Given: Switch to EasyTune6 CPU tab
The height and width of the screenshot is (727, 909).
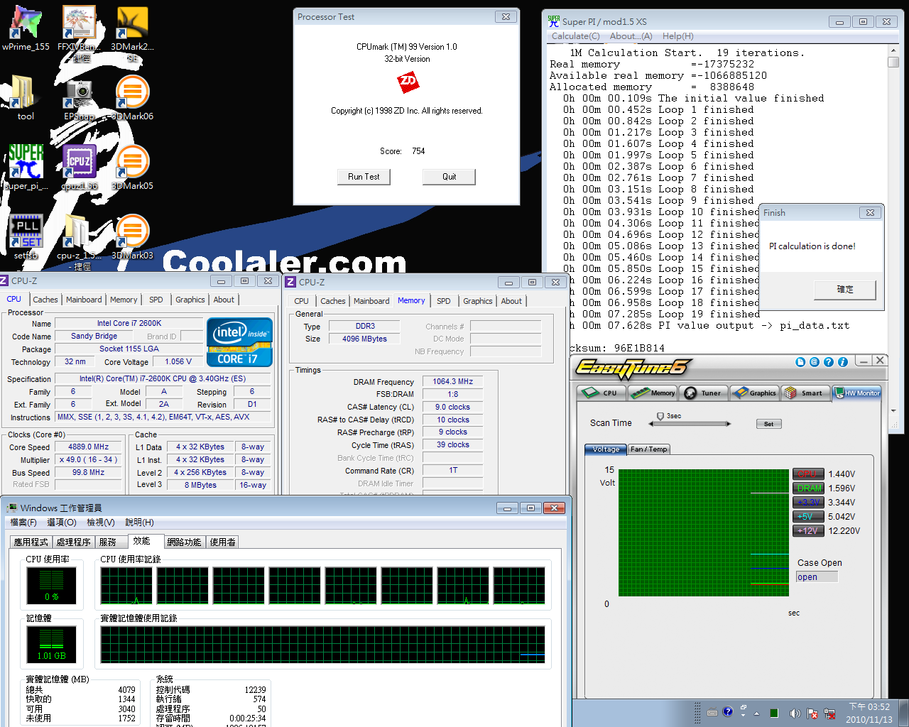Looking at the screenshot, I should [601, 393].
